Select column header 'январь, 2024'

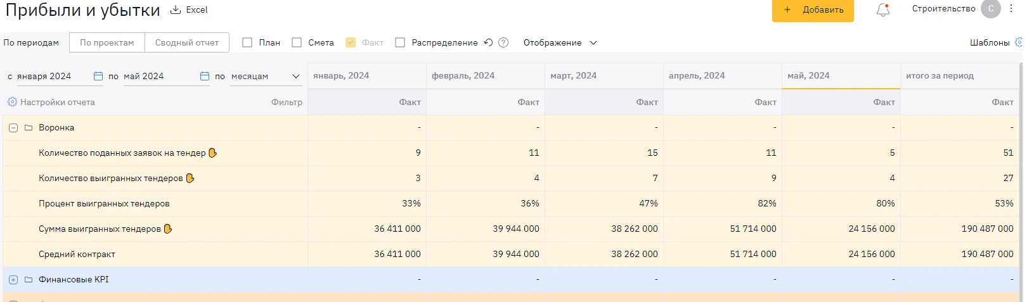(367, 76)
